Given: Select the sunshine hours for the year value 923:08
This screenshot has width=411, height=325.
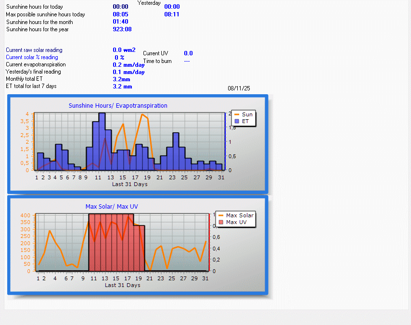Looking at the screenshot, I should click(122, 29).
